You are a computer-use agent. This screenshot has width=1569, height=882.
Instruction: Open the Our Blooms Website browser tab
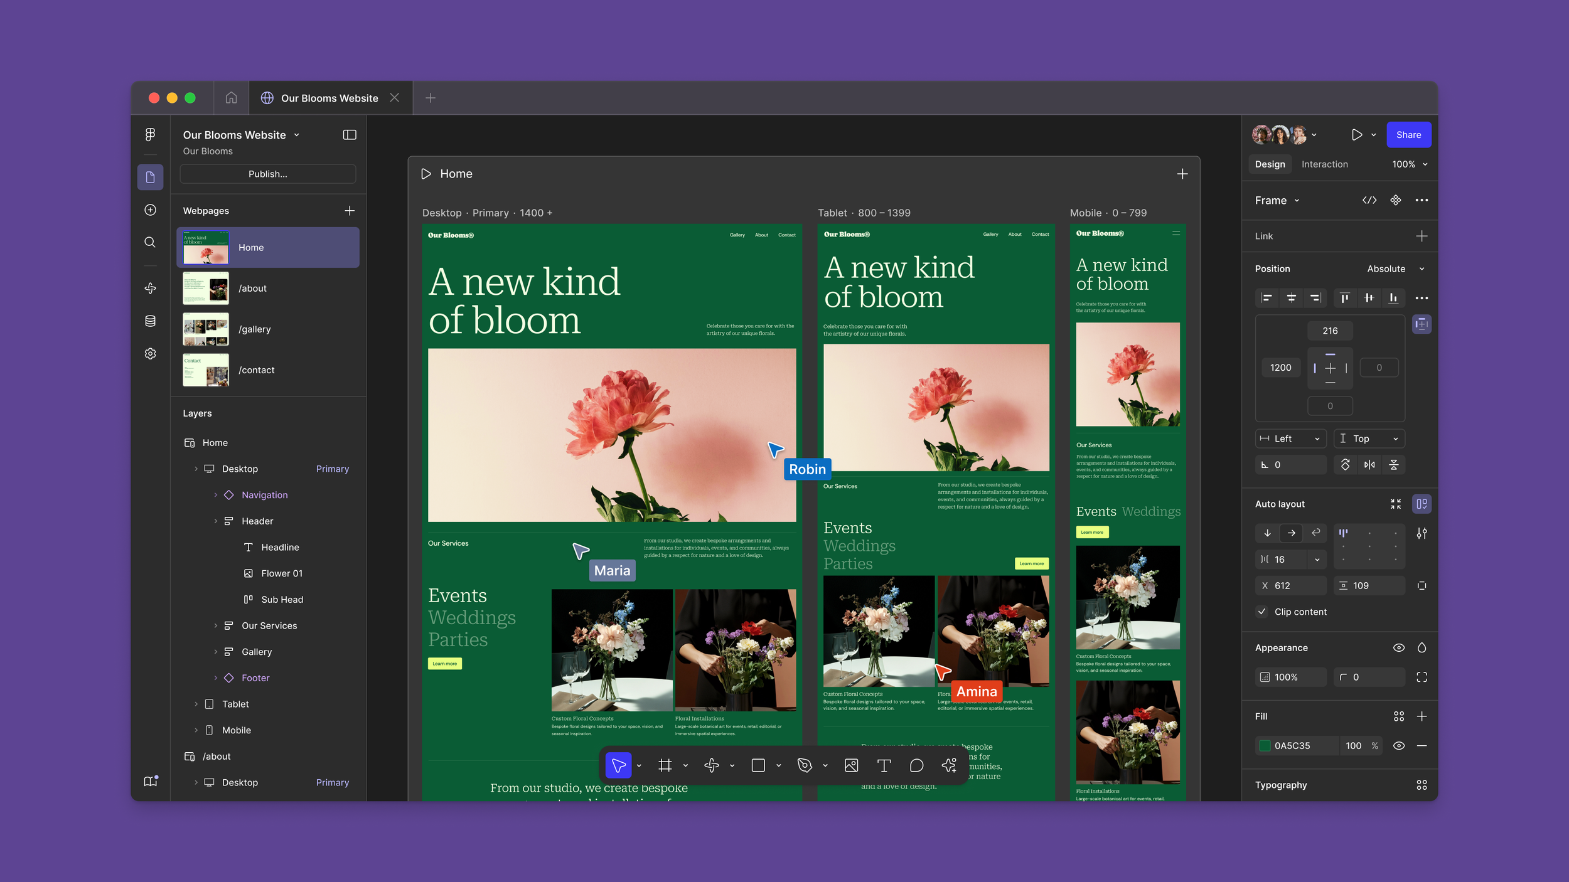tap(329, 98)
